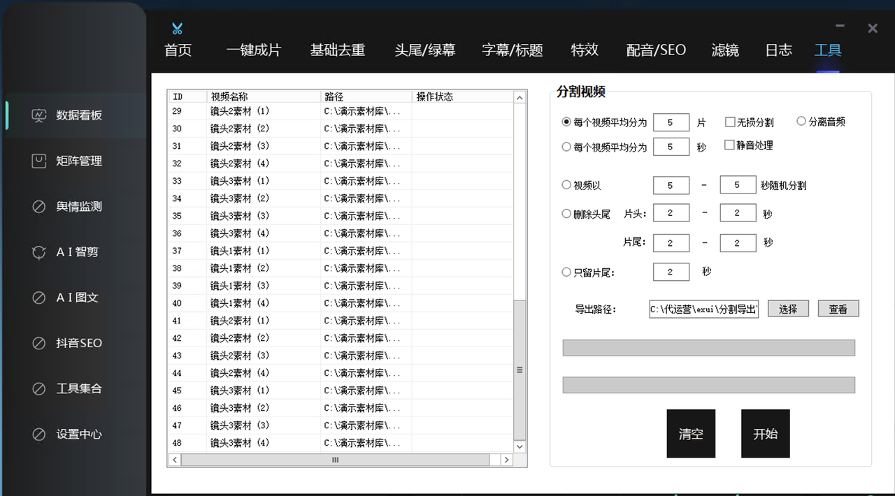Click the video list scroll-down arrow

[520, 446]
